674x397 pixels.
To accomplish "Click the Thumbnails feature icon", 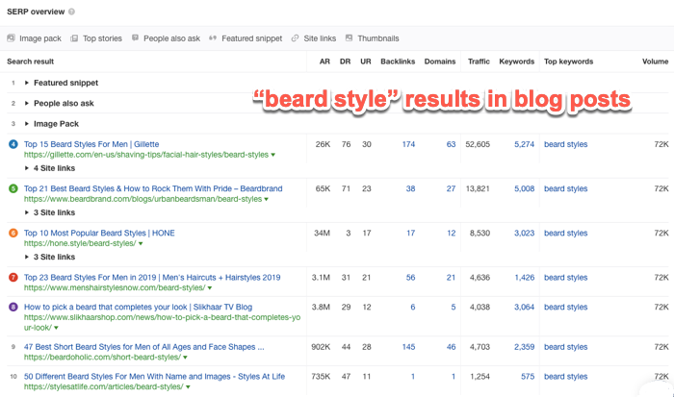I will point(349,38).
